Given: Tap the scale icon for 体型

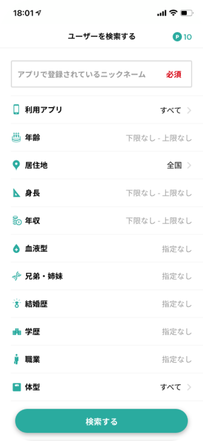Looking at the screenshot, I should click(17, 387).
